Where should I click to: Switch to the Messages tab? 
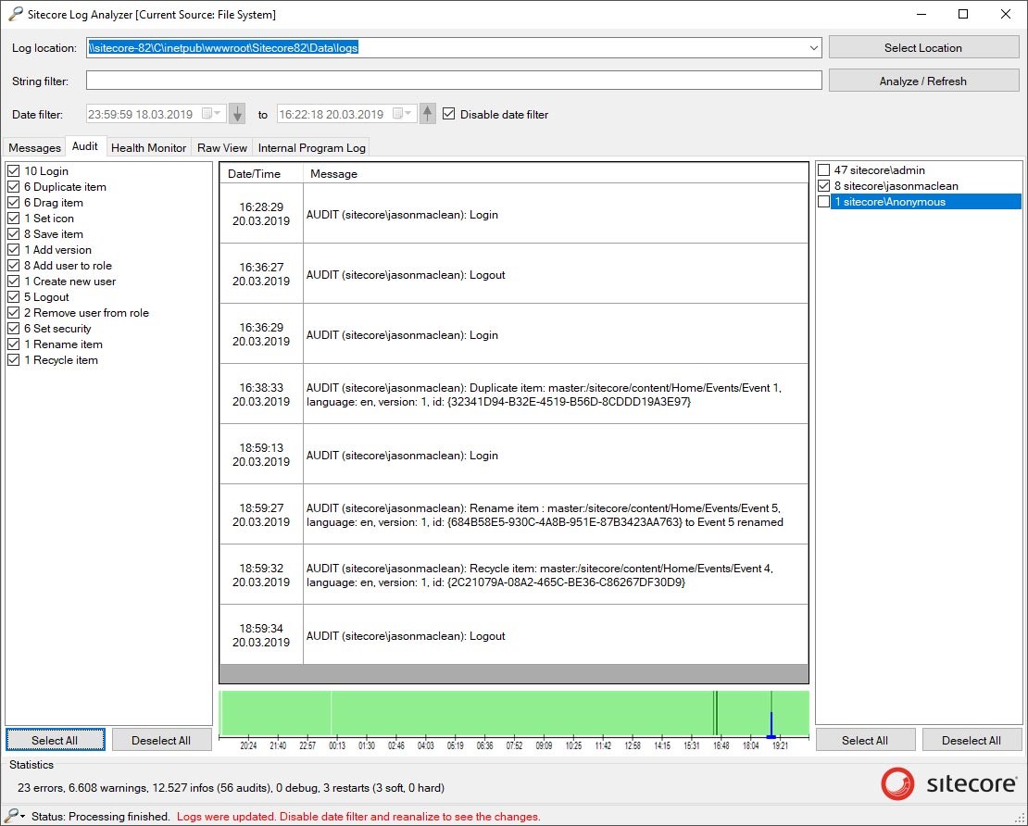coord(35,147)
